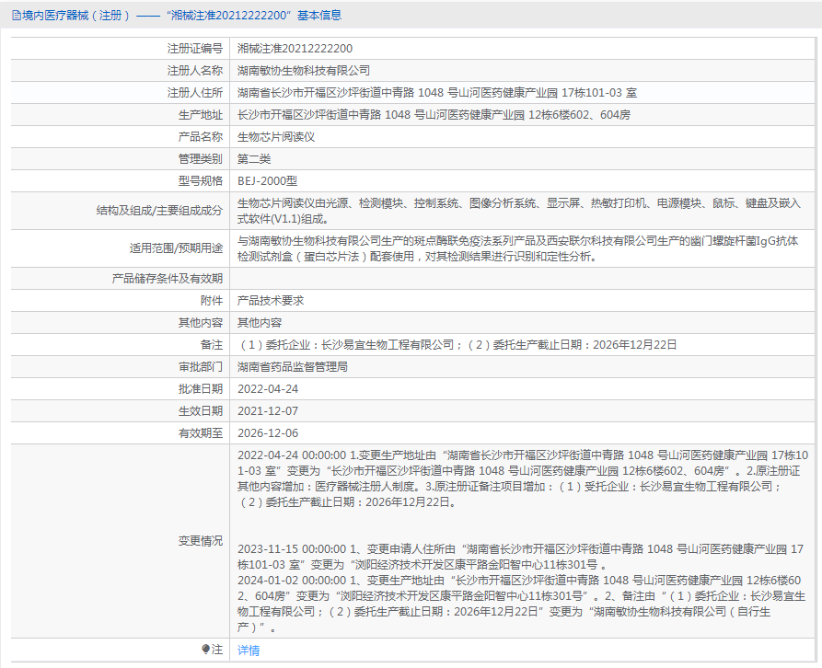Click the 生效日期 value 2021-12-07
This screenshot has width=822, height=668.
click(x=267, y=411)
